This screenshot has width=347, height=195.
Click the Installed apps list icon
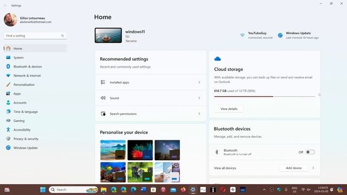coord(103,82)
